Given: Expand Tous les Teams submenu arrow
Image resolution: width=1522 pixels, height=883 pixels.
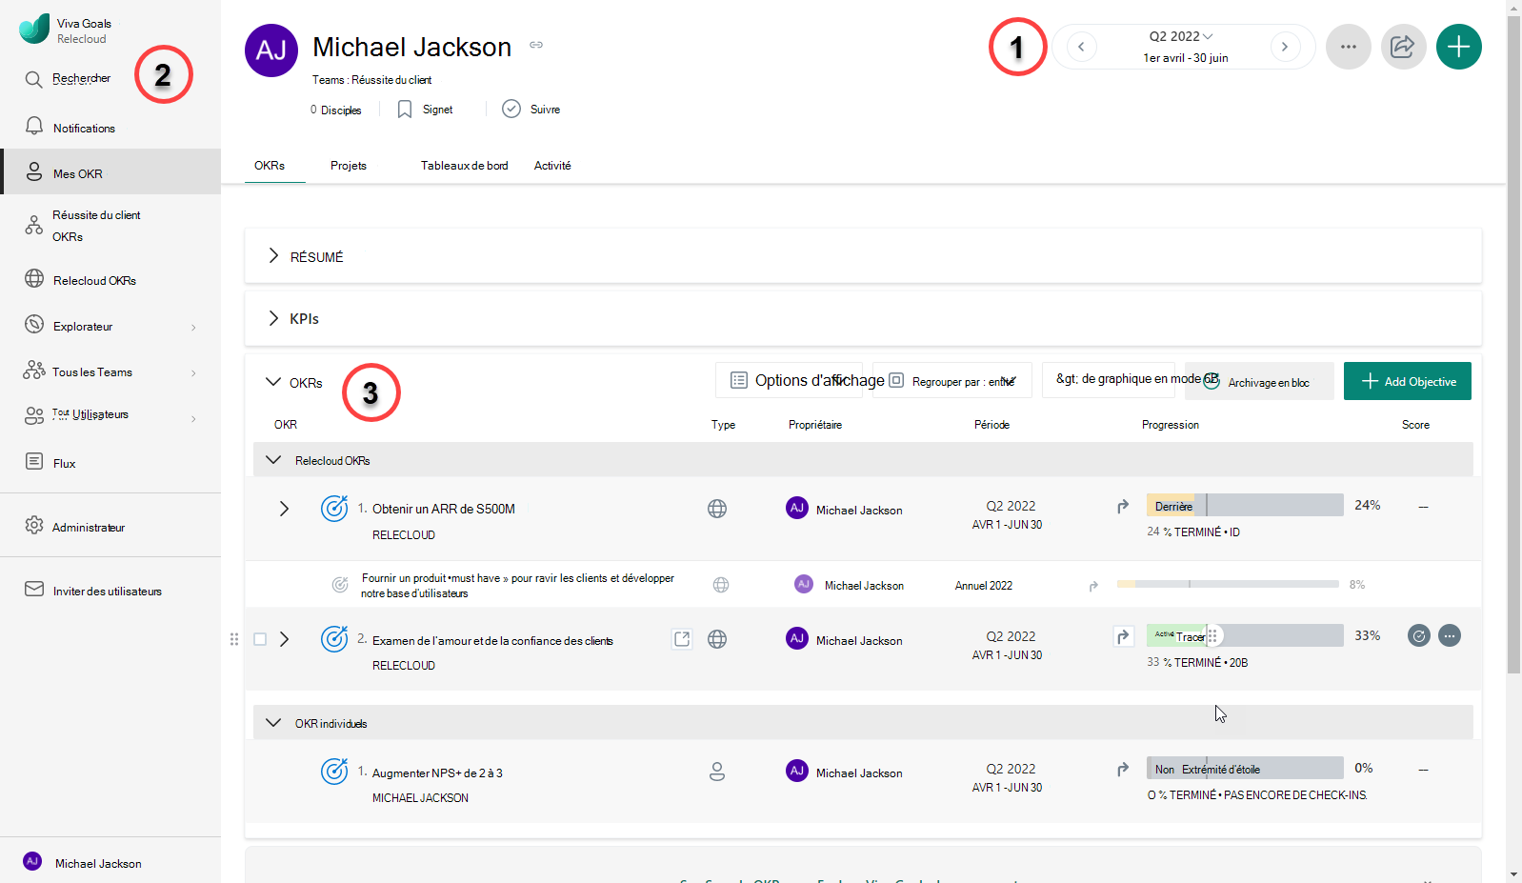Looking at the screenshot, I should pyautogui.click(x=193, y=372).
